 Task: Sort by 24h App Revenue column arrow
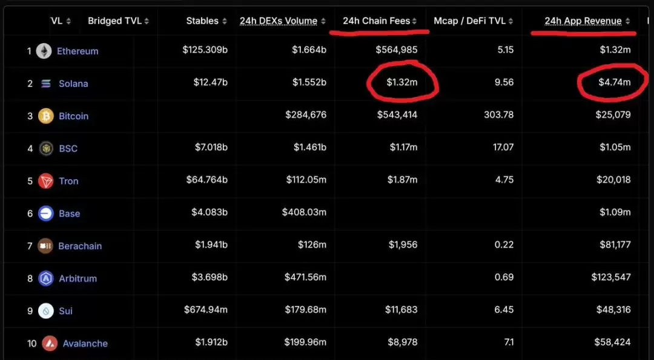(x=628, y=21)
